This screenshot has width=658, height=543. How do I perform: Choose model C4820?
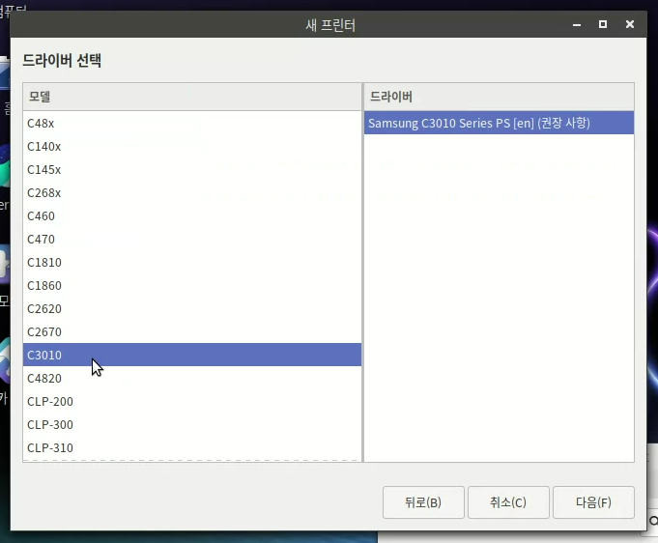coord(192,379)
